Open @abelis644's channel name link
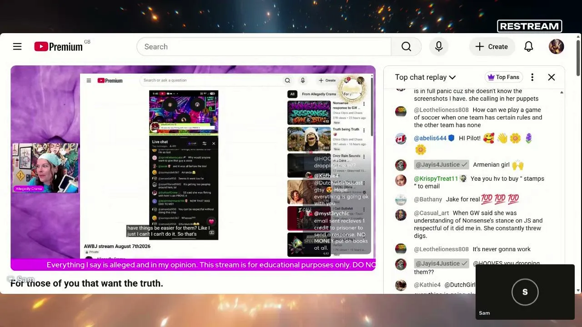Screen dimensions: 582x327 pos(430,138)
